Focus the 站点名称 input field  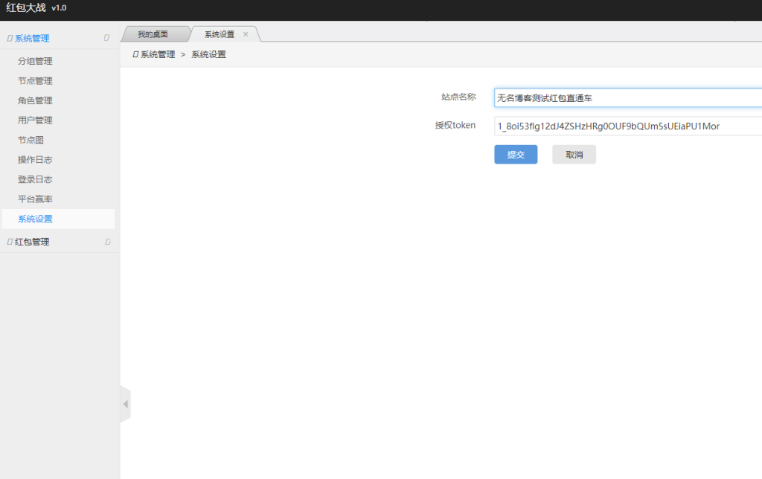(x=627, y=97)
